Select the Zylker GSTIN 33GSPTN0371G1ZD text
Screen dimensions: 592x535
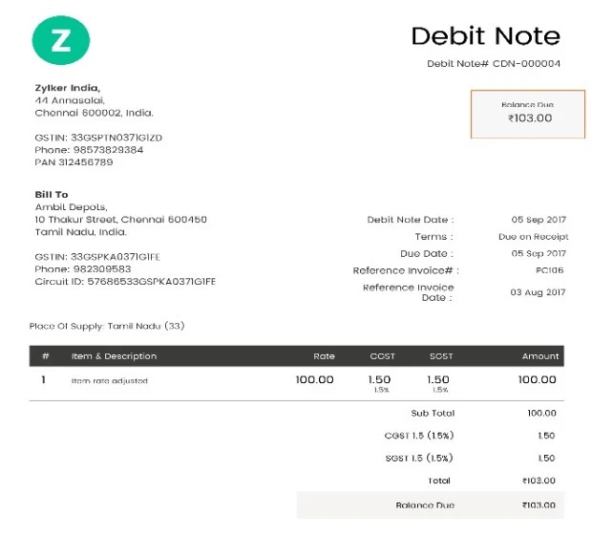98,138
